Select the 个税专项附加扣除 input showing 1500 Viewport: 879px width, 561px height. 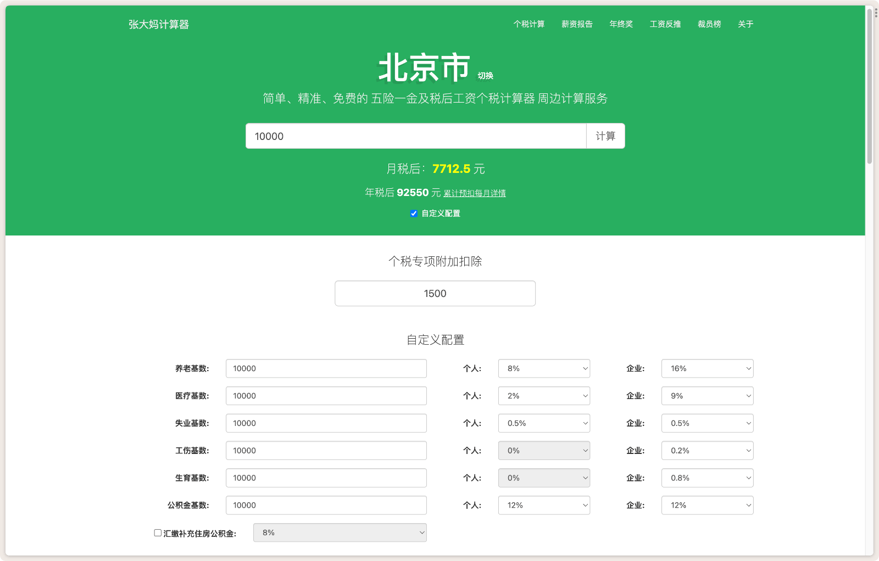click(435, 293)
